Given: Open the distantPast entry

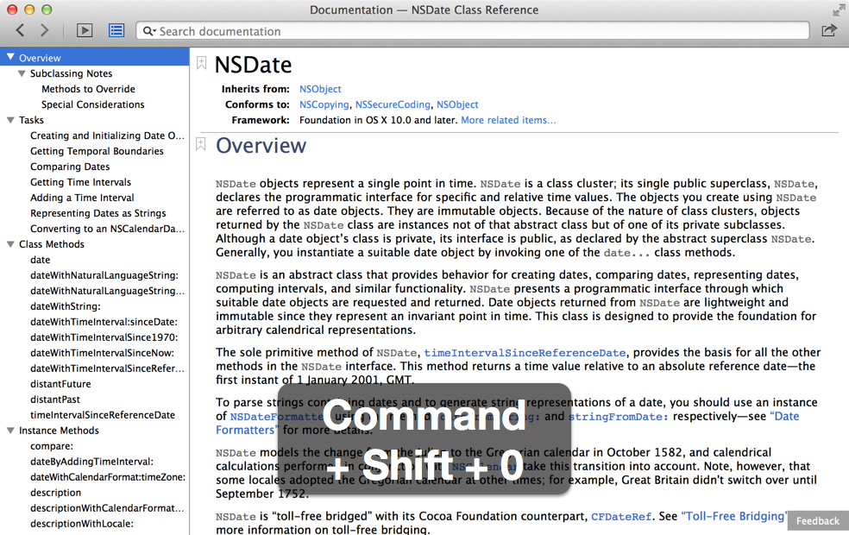Looking at the screenshot, I should [x=55, y=400].
